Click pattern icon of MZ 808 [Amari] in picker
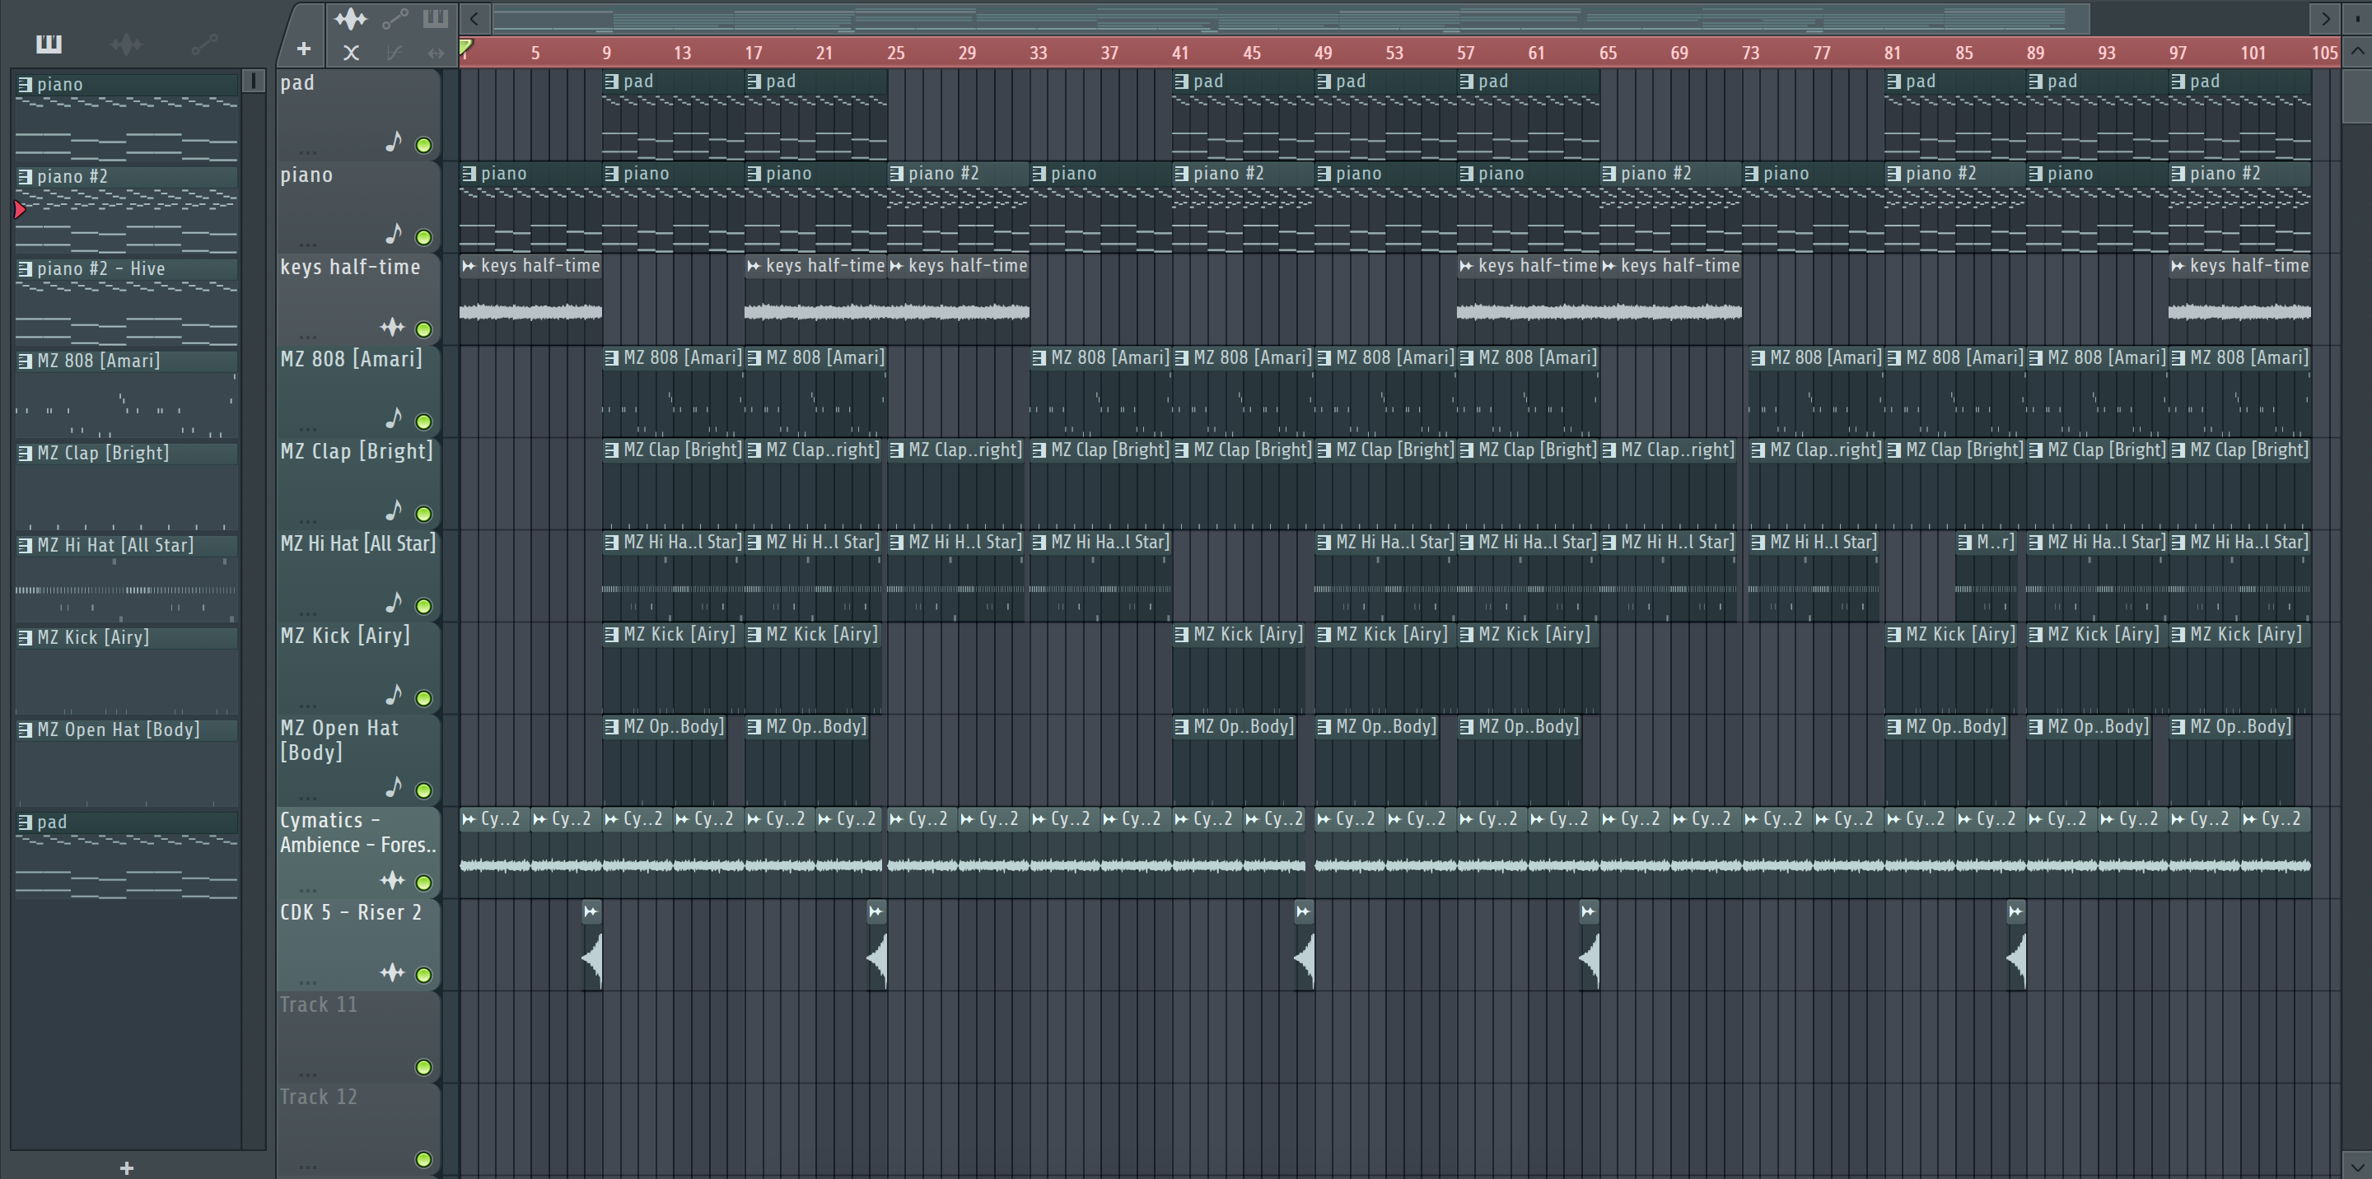 point(26,361)
